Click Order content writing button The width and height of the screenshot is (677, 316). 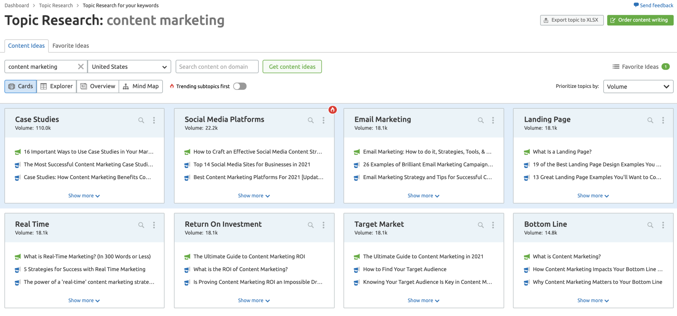point(640,20)
